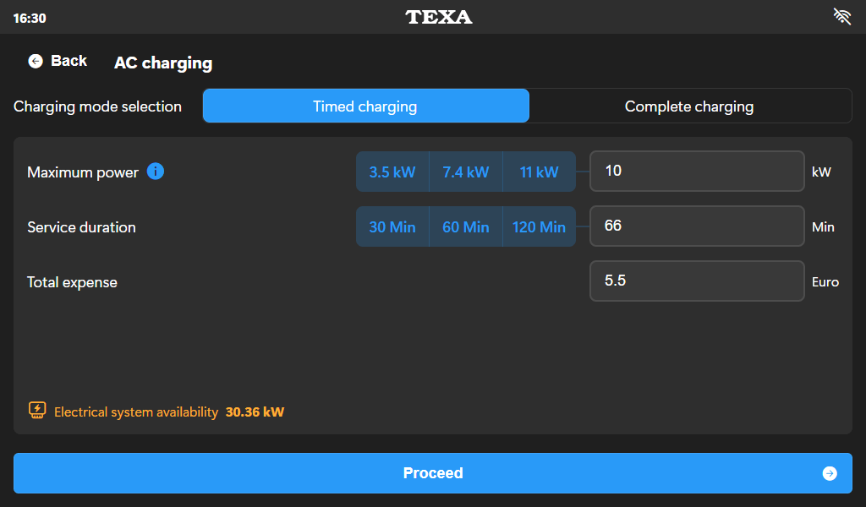Click the wireless disconnected icon
The image size is (866, 507).
841,15
